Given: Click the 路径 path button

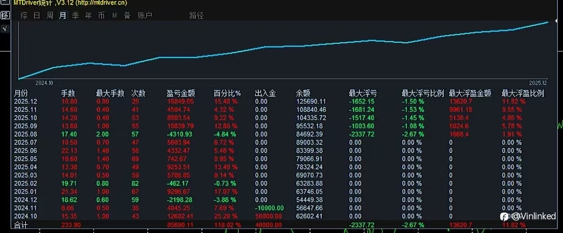Looking at the screenshot, I should pyautogui.click(x=196, y=15).
